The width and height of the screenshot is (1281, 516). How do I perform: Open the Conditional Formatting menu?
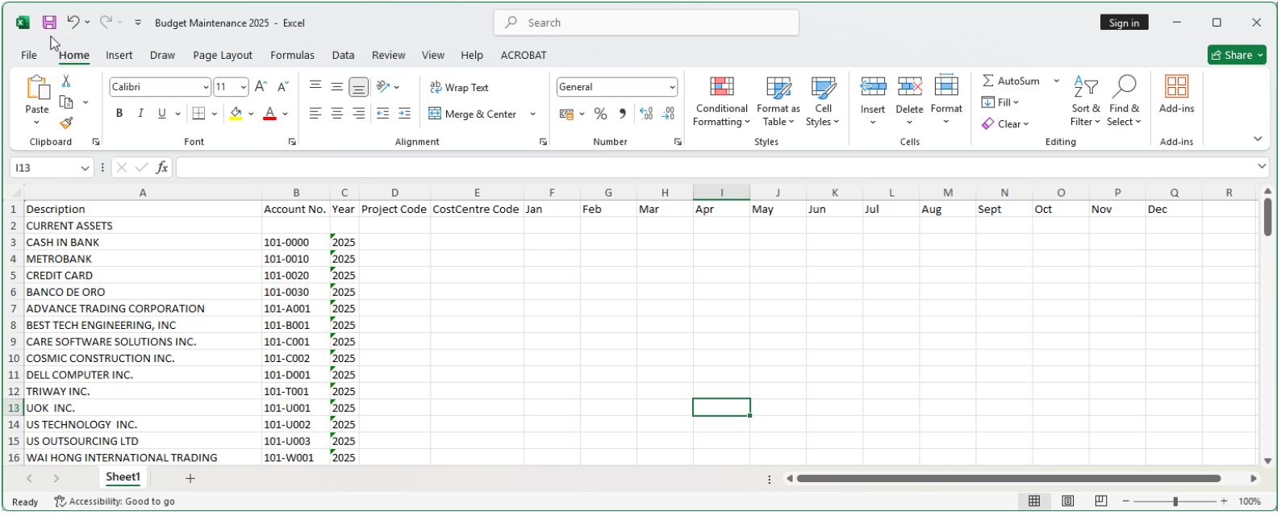pyautogui.click(x=722, y=101)
